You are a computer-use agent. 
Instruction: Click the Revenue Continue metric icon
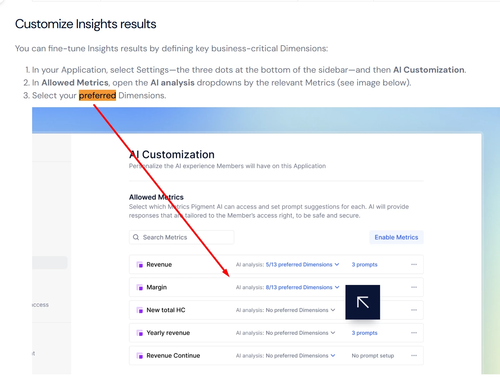[140, 356]
